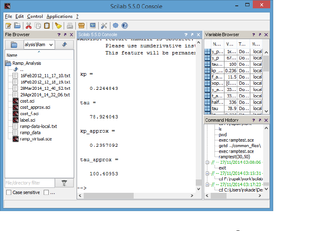Close the File Browser panel

[72, 34]
